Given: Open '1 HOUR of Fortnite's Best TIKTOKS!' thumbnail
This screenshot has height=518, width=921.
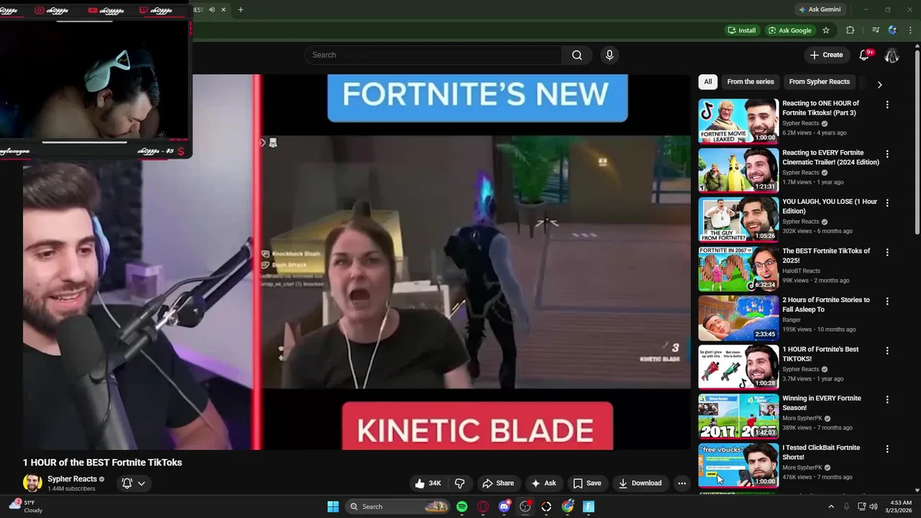Looking at the screenshot, I should [x=738, y=367].
